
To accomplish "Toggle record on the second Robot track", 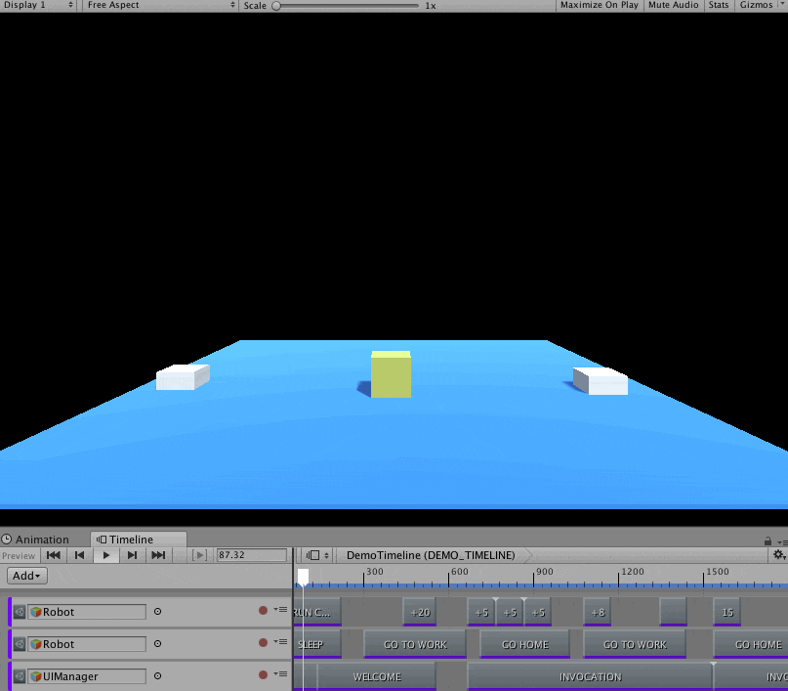I will tap(263, 643).
